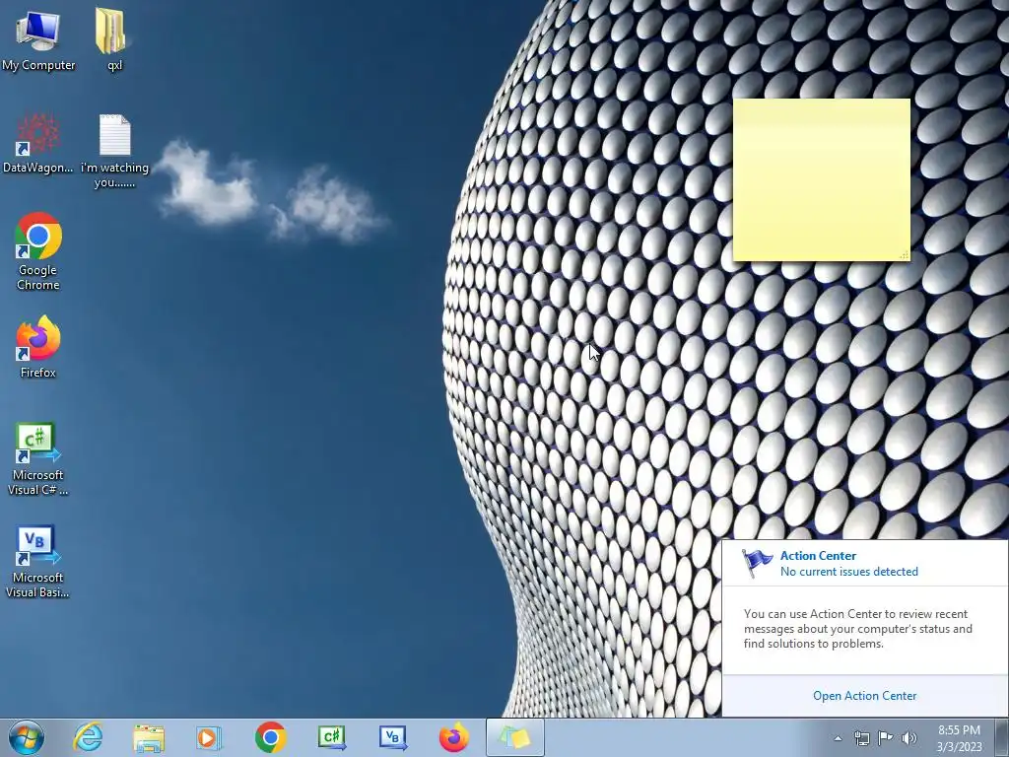Viewport: 1009px width, 757px height.
Task: Launch Internet Explorer from the taskbar
Action: [x=88, y=737]
